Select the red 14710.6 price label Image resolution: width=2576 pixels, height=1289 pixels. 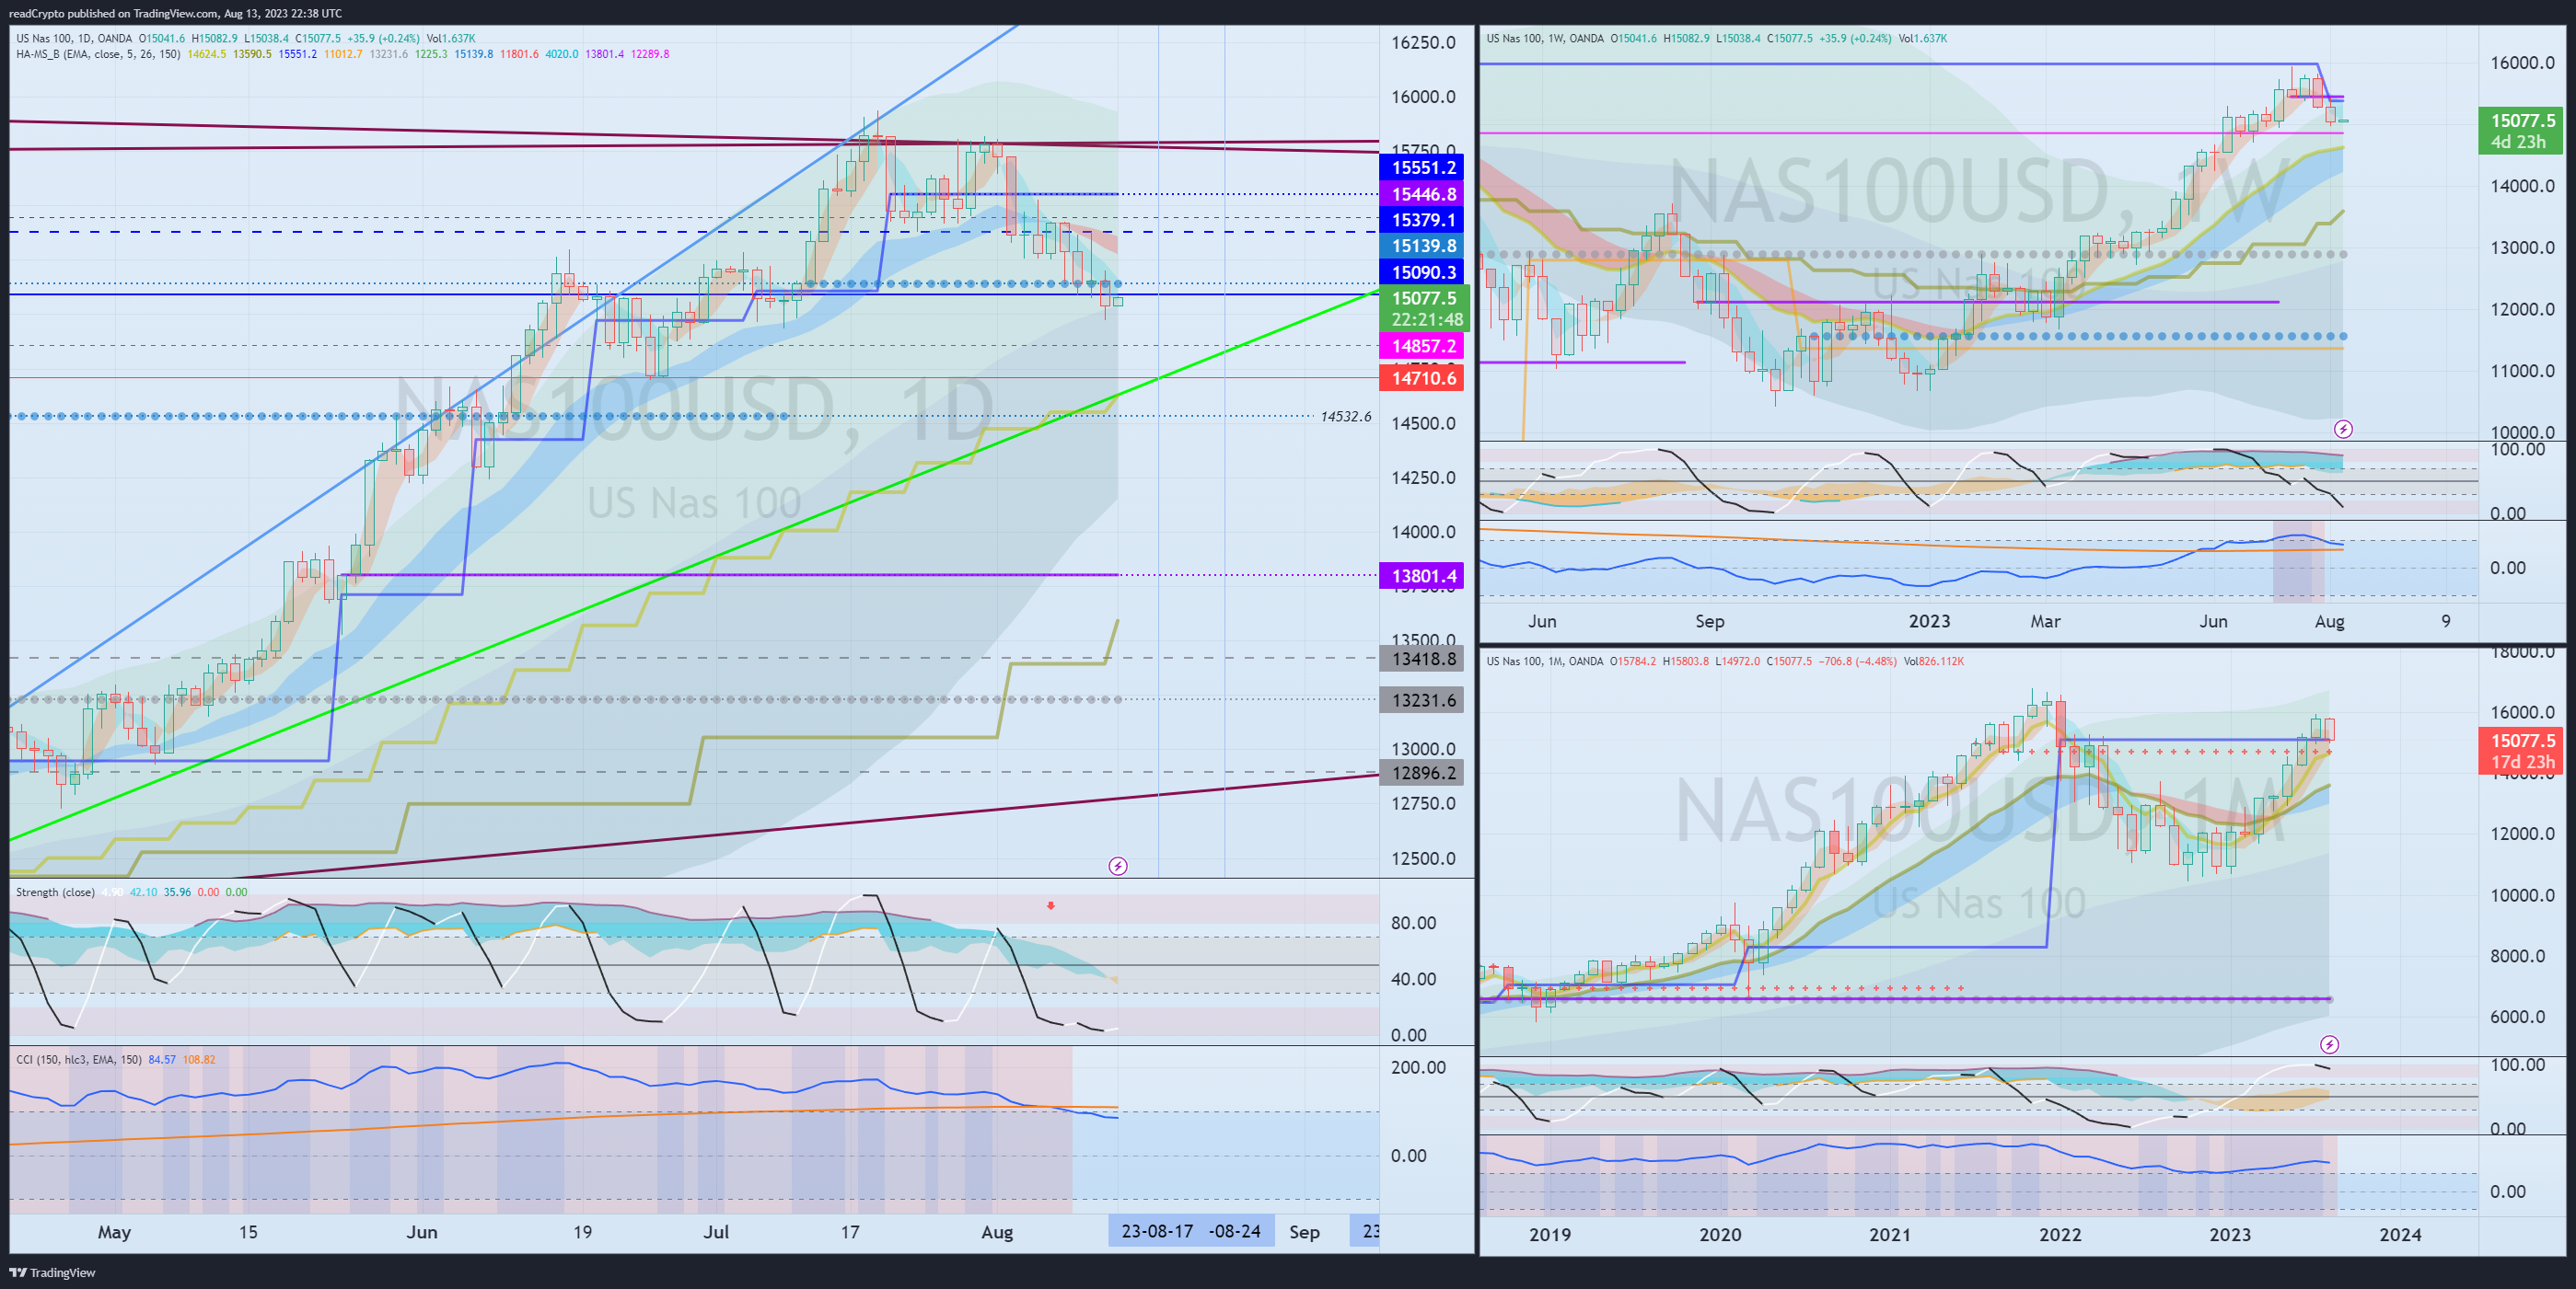[1421, 378]
